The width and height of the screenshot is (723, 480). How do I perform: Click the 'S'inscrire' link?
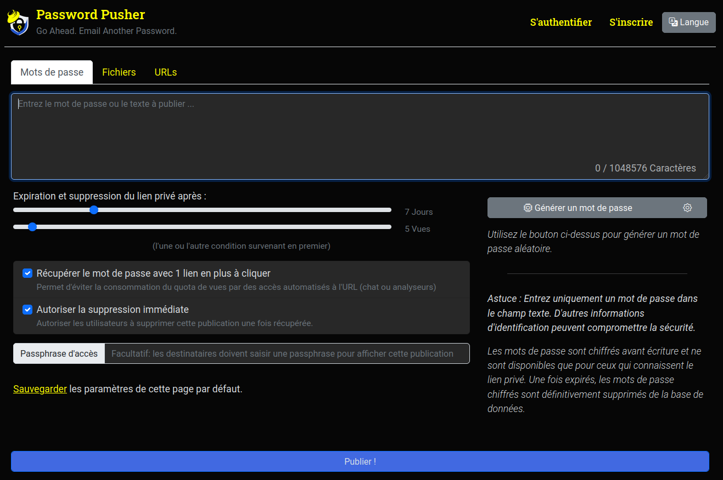pyautogui.click(x=631, y=22)
